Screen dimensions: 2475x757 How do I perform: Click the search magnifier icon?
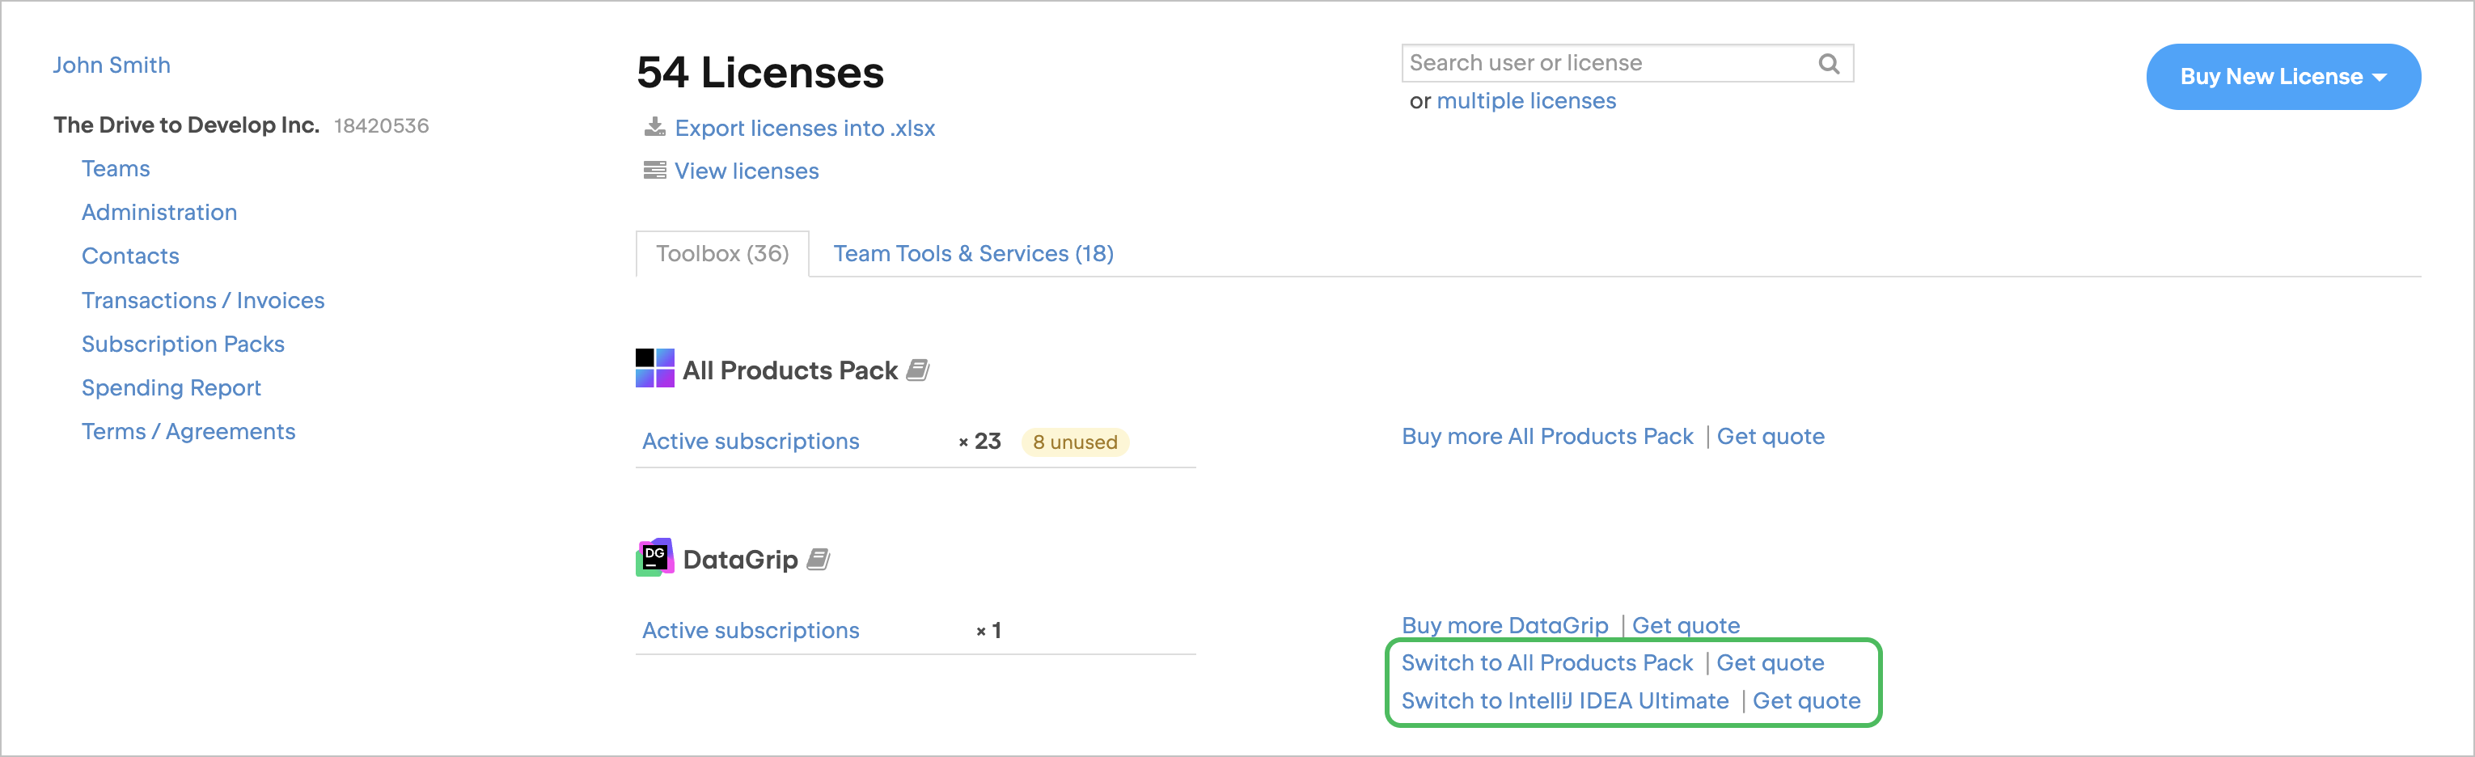1829,63
